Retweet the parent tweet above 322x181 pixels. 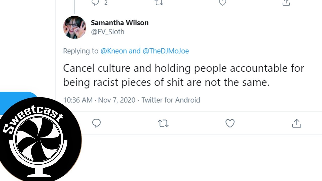coord(159,3)
